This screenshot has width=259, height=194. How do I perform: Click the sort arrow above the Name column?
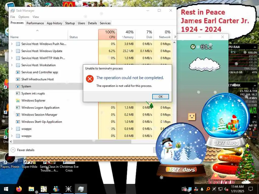[x=37, y=31]
